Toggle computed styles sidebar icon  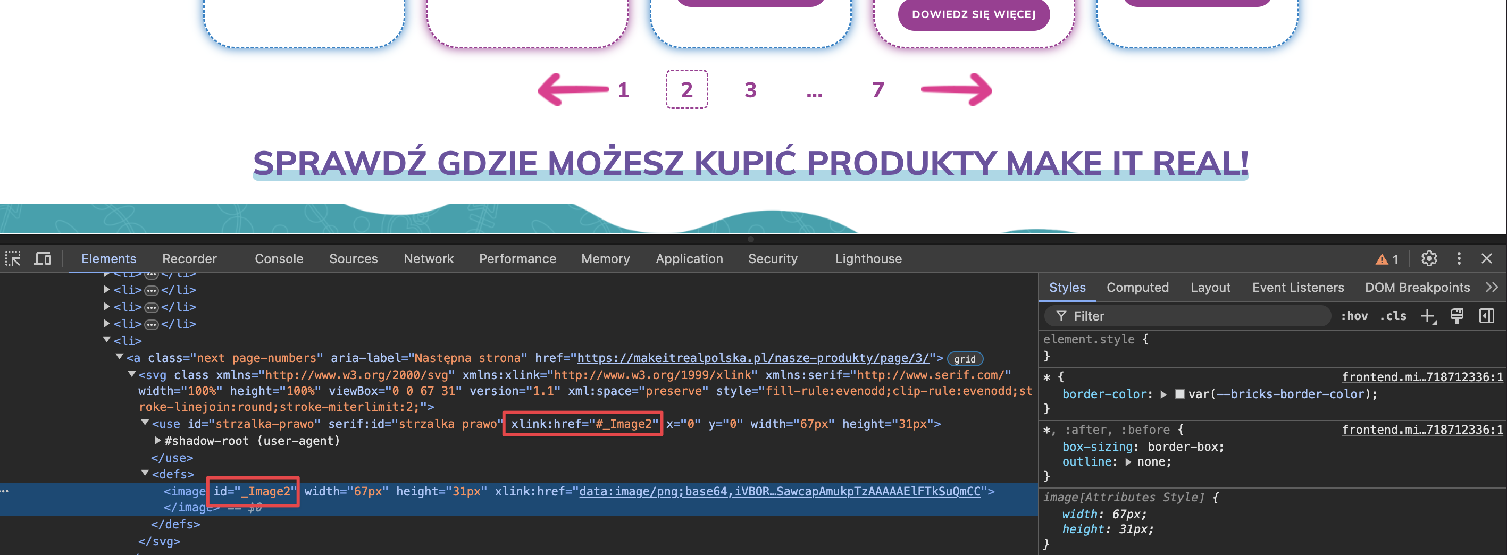[x=1486, y=316]
